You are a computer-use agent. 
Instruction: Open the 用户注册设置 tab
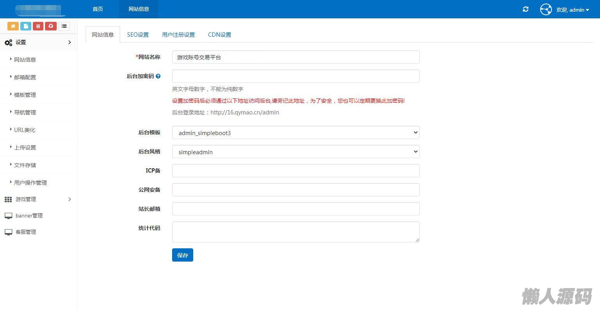click(178, 35)
